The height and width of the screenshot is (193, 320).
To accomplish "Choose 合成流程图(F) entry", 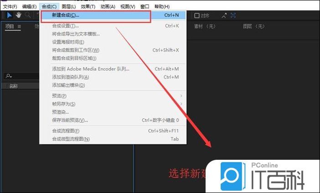I will 113,131.
